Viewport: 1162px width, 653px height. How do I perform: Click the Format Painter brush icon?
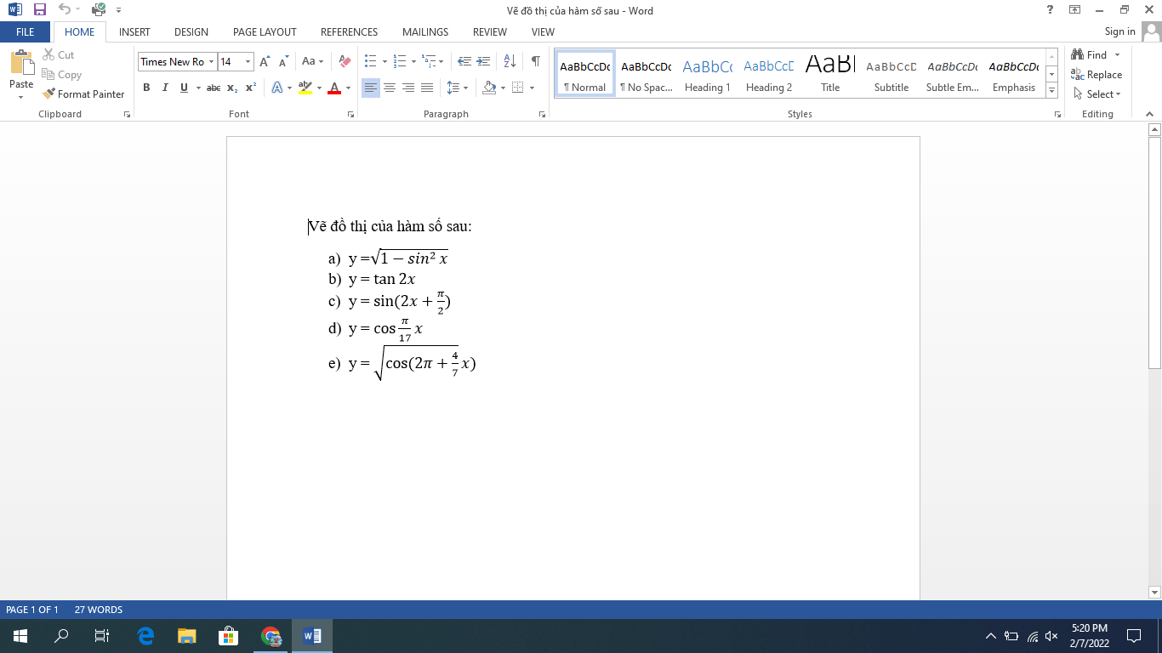[x=49, y=94]
